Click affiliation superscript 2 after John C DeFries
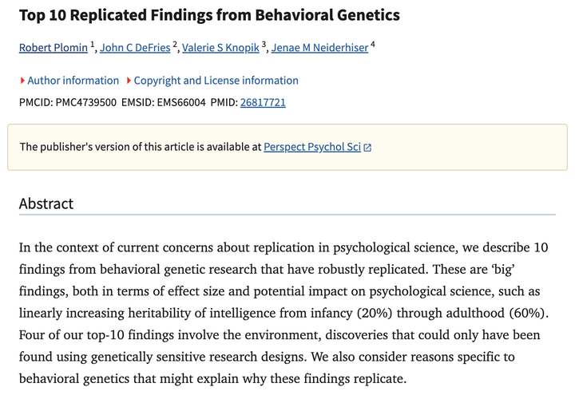This screenshot has height=403, width=575. coord(175,45)
